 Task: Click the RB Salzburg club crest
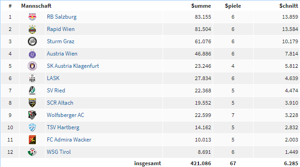tap(32, 17)
